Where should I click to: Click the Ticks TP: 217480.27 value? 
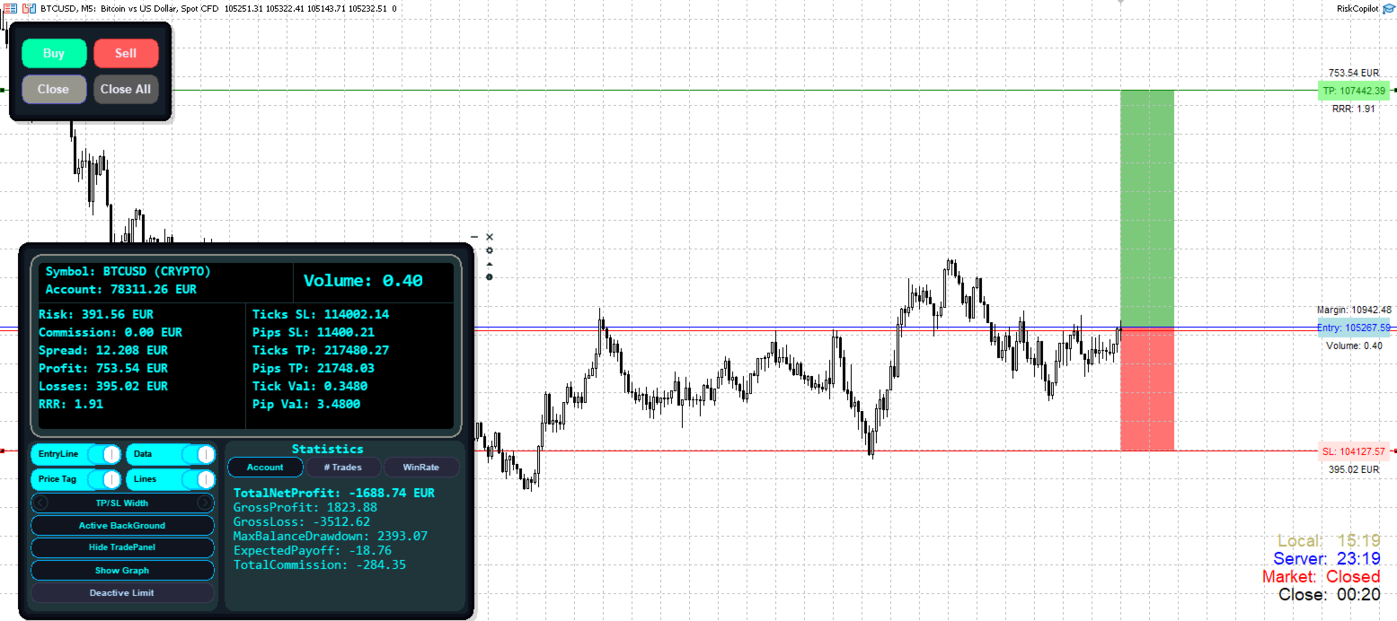[321, 350]
